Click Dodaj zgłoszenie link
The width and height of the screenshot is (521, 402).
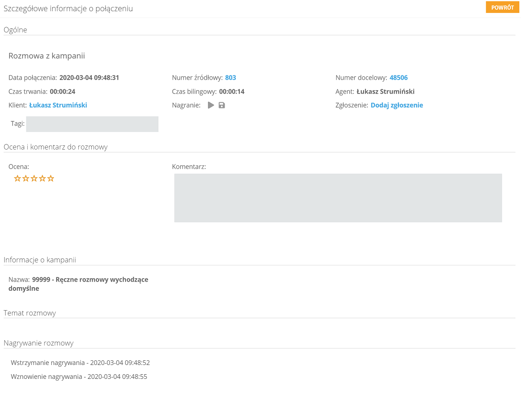397,105
